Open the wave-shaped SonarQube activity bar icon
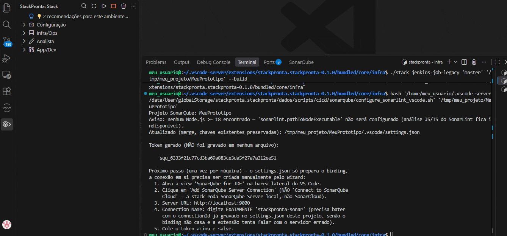Screen dimensions: 507x236 (x=6, y=108)
